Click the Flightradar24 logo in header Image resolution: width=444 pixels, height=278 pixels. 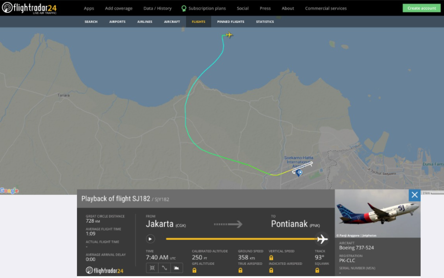point(29,8)
